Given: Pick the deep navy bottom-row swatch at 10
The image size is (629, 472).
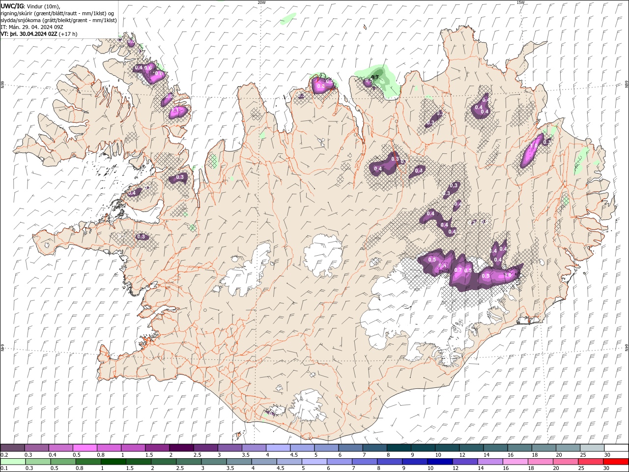Looking at the screenshot, I should click(440, 462).
